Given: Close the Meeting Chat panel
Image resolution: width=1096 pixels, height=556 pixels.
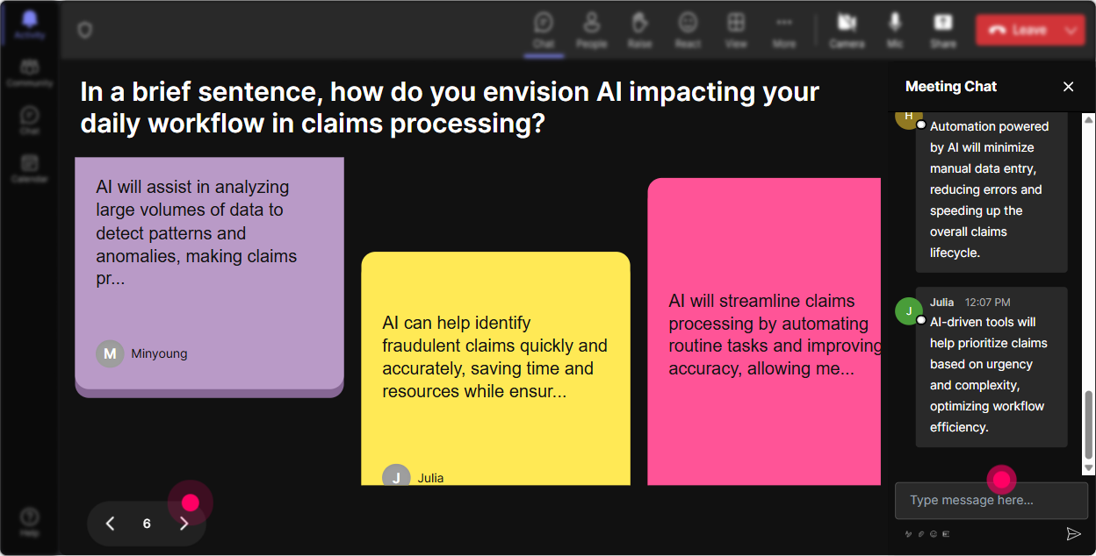Looking at the screenshot, I should [x=1068, y=87].
